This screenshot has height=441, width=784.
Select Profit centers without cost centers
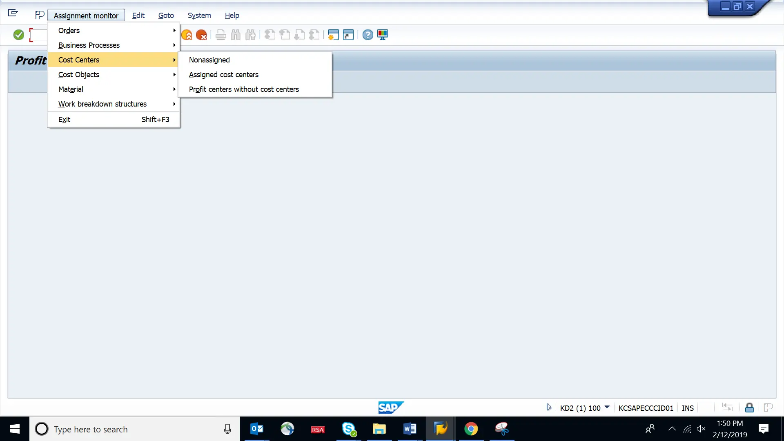pos(243,89)
